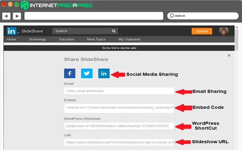Click the Enter email addresses field
Screen dimensions: 242x151
coord(119,91)
